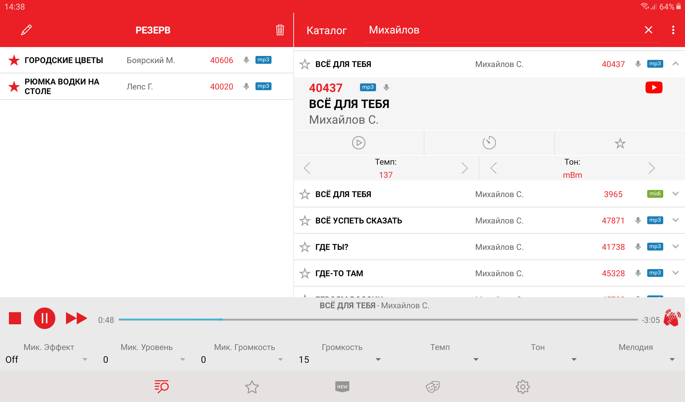This screenshot has height=402, width=685.
Task: Unstar РЮМКА ВОДКИ НА СТОЛЕ
Action: pyautogui.click(x=14, y=86)
